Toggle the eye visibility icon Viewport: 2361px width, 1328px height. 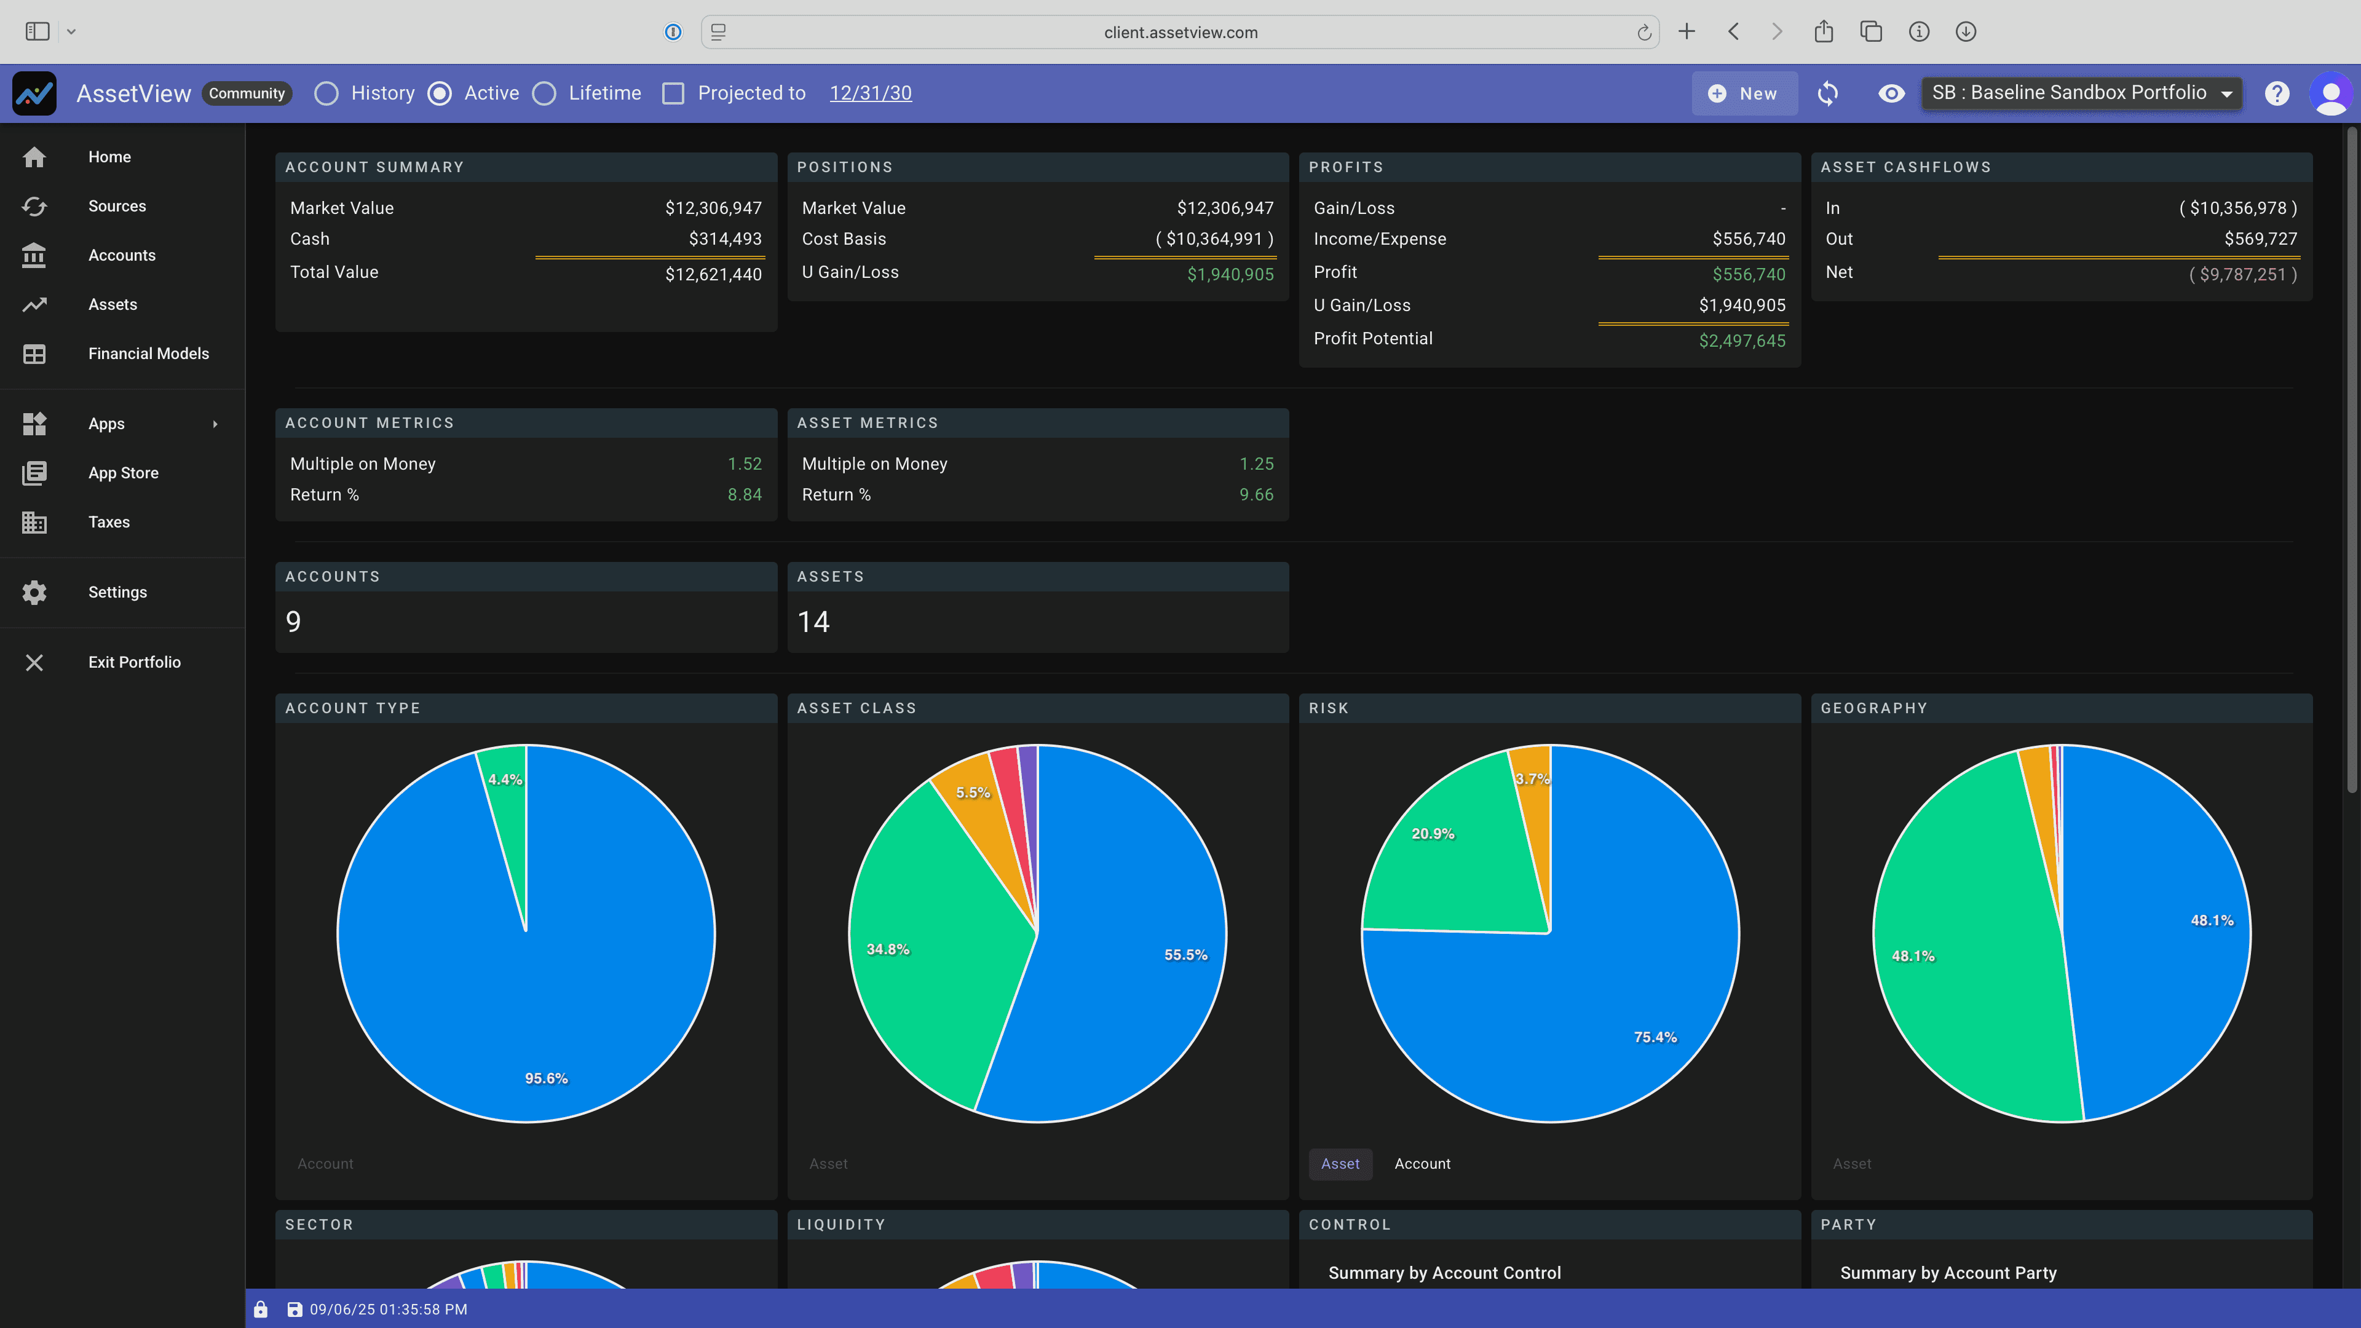pos(1891,93)
